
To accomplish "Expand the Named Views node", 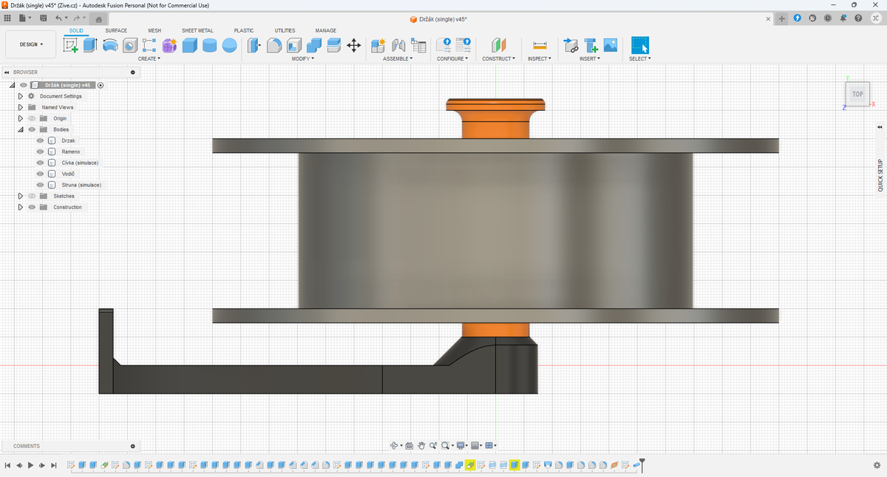I will click(21, 107).
